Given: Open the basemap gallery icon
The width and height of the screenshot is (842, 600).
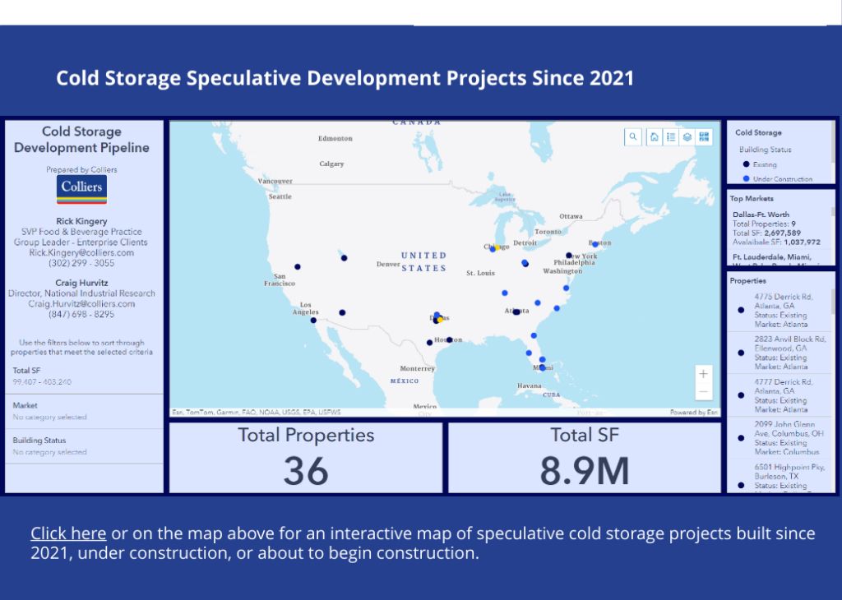Looking at the screenshot, I should click(x=688, y=136).
